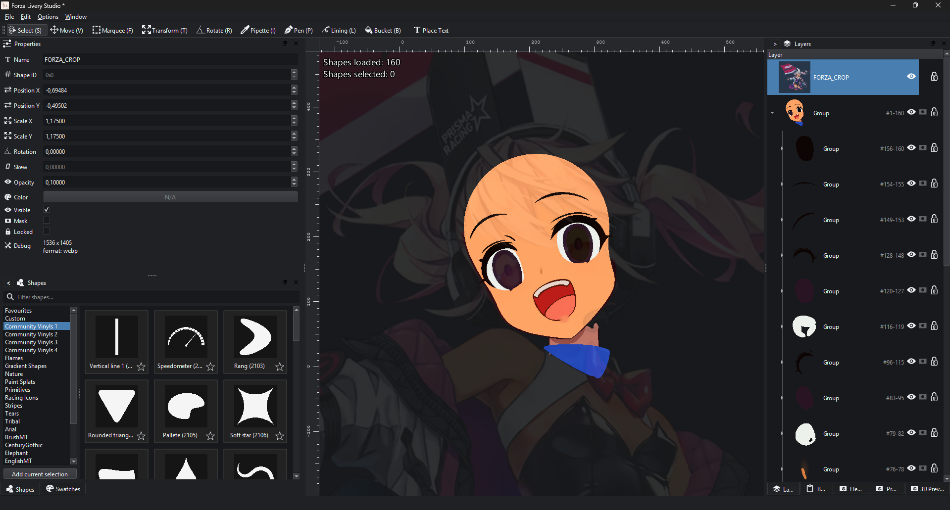Lock the Group #96-115 layer
950x510 pixels.
pyautogui.click(x=934, y=361)
